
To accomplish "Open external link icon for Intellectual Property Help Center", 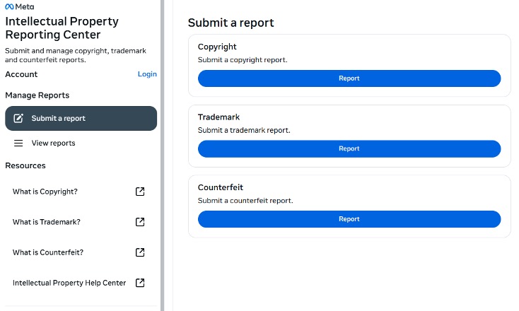I will [x=140, y=283].
